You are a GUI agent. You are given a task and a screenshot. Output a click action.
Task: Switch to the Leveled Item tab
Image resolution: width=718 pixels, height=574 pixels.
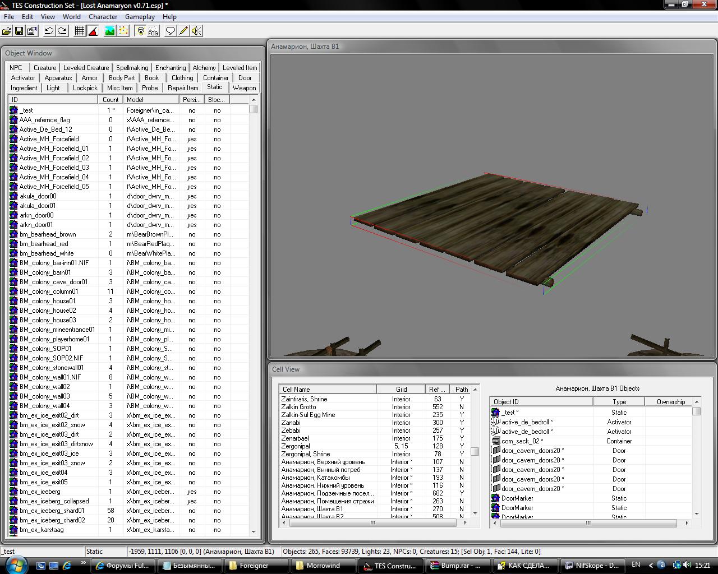[x=240, y=68]
